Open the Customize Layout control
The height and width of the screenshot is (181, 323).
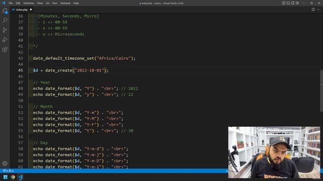[297, 3]
